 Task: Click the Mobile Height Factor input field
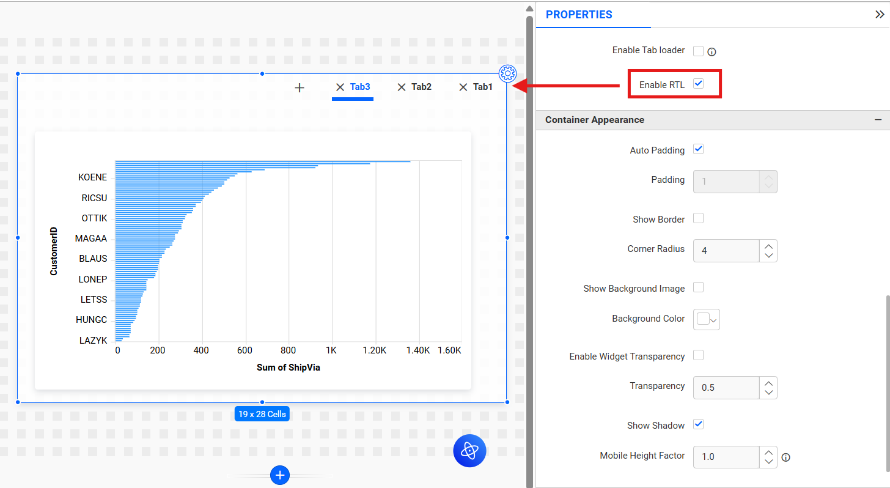click(726, 457)
